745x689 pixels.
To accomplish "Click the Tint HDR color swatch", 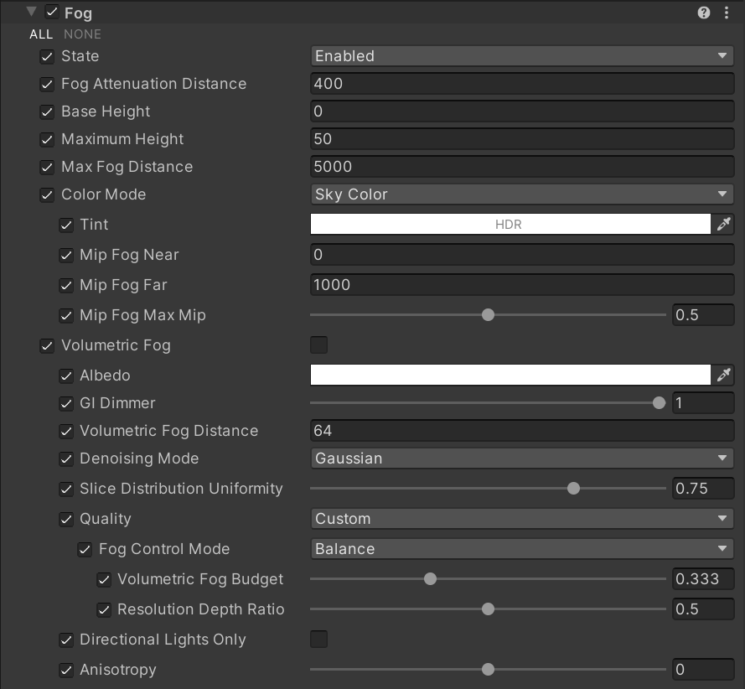I will (x=510, y=224).
